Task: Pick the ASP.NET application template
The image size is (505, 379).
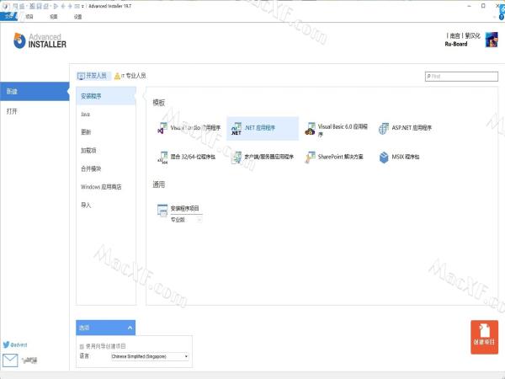Action: (x=405, y=128)
